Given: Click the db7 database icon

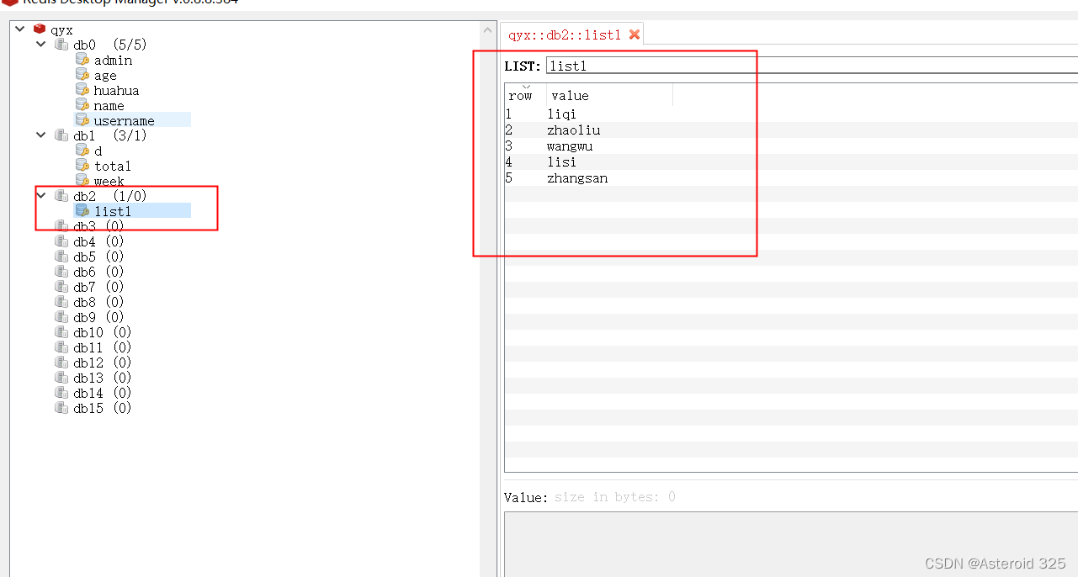Looking at the screenshot, I should click(61, 287).
